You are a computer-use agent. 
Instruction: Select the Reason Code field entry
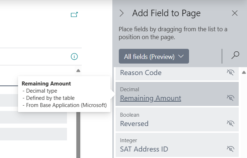pos(141,73)
